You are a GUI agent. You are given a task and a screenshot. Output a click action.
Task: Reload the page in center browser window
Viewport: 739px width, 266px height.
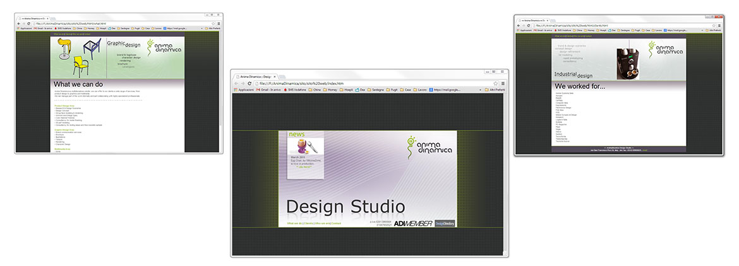tap(249, 83)
